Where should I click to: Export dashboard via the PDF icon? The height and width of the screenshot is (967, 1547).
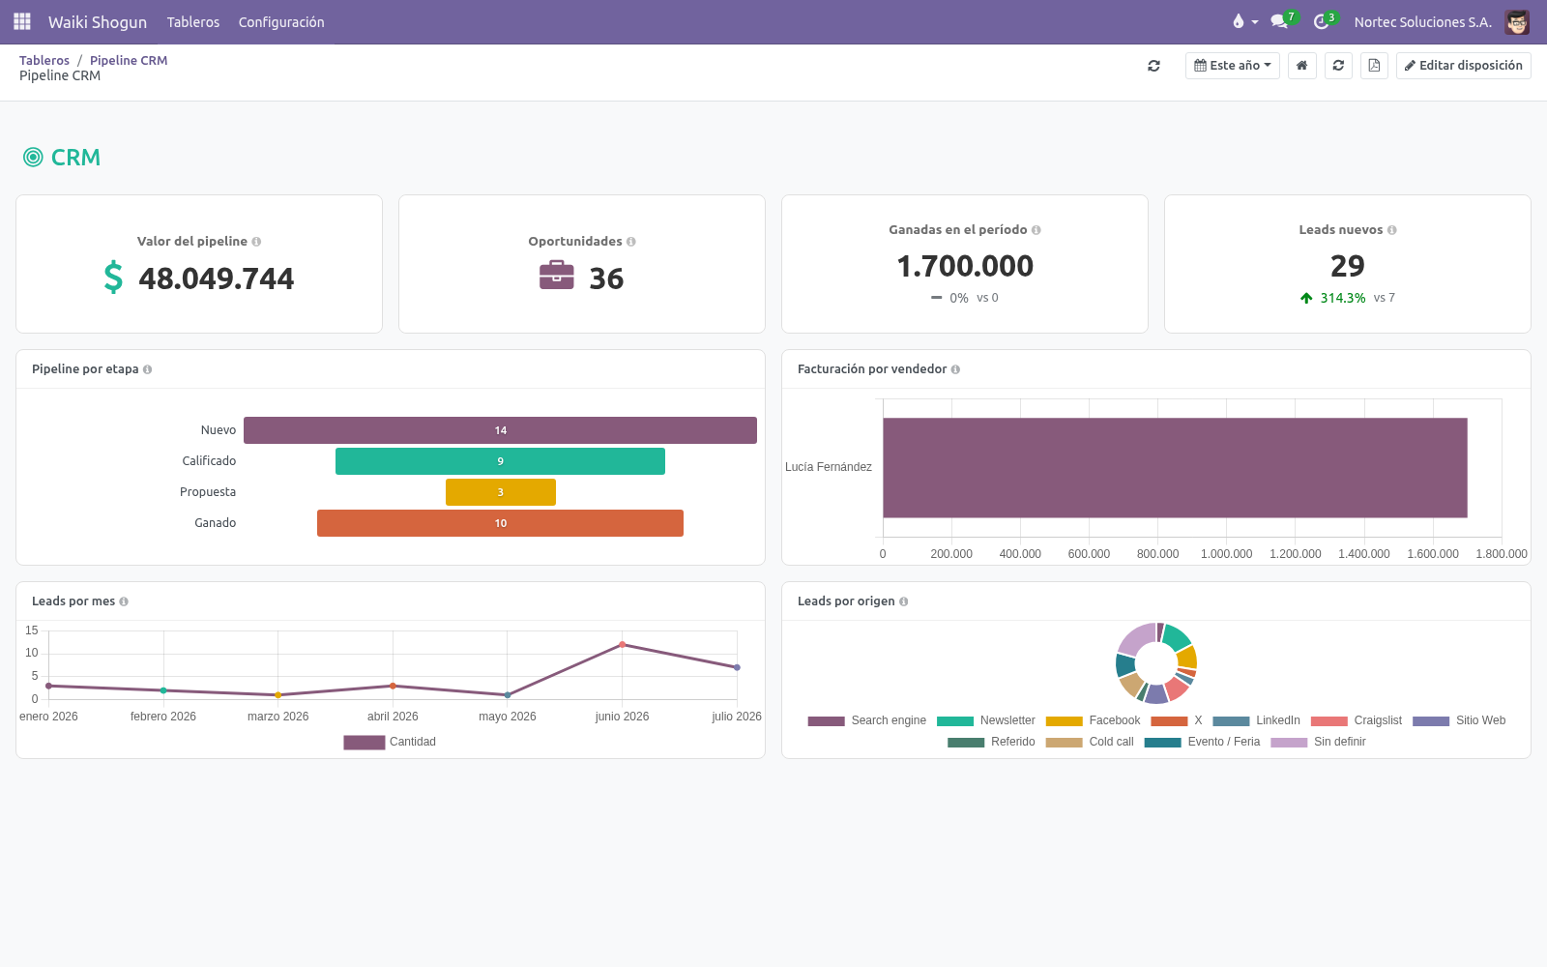point(1374,66)
